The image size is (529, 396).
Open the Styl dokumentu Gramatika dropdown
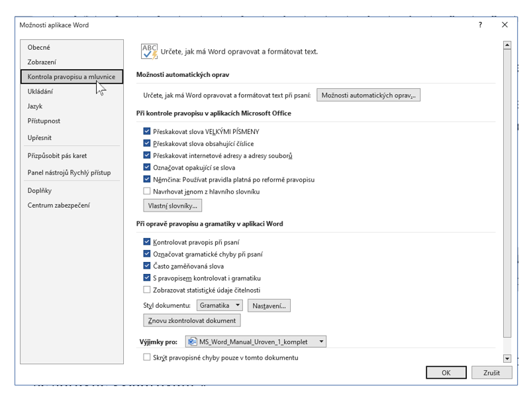[220, 306]
